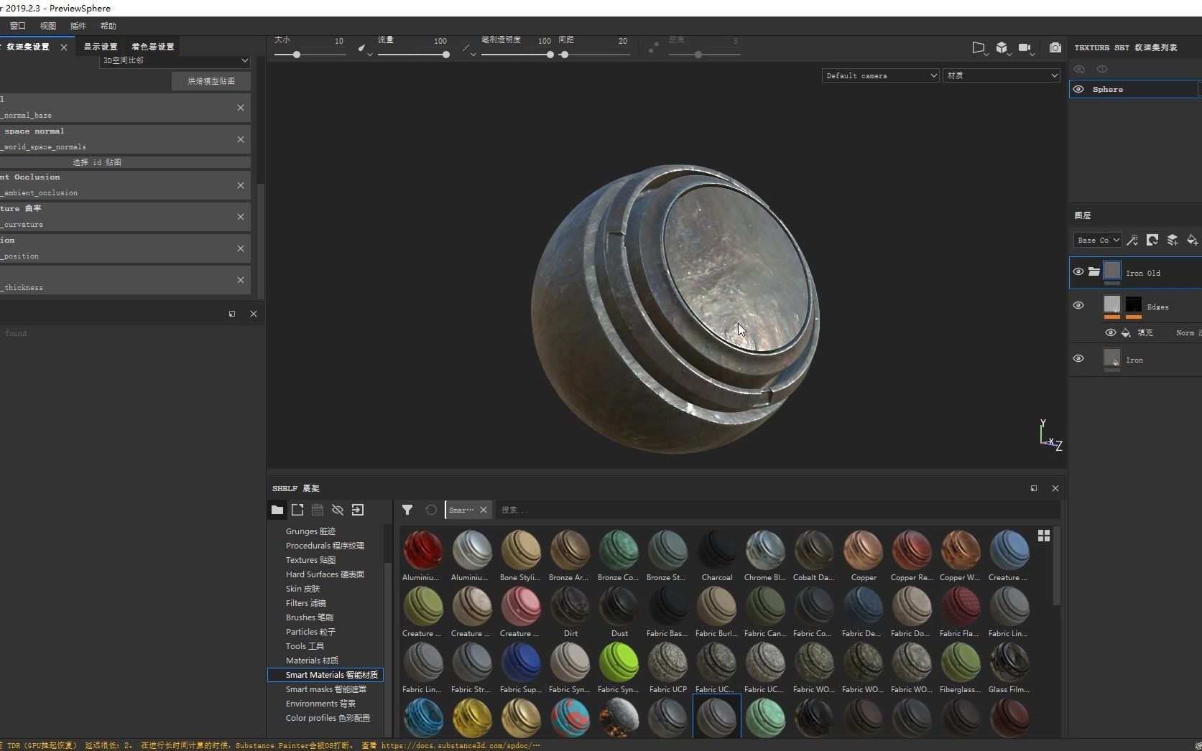The image size is (1202, 751).
Task: Switch to the 显示设置 tab
Action: (x=101, y=47)
